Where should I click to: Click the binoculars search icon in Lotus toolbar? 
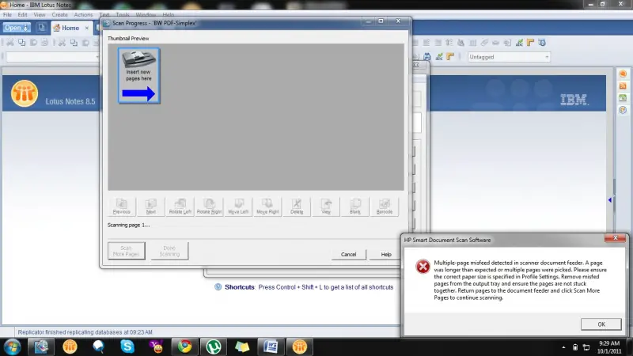[427, 57]
